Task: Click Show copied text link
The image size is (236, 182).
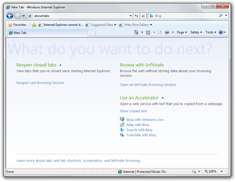Action: click(133, 111)
